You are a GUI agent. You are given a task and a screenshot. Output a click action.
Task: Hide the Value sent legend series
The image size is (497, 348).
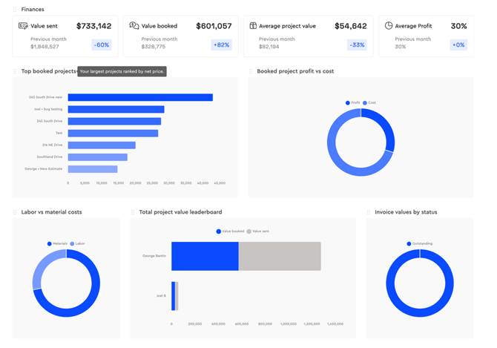click(x=257, y=232)
